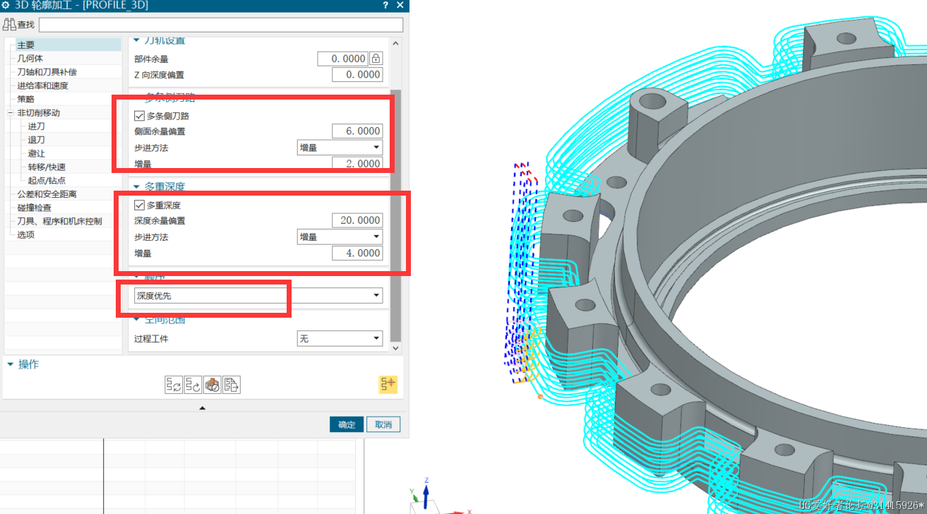Viewport: 927px width, 514px height.
Task: Click the Verify tool path icon
Action: [213, 385]
